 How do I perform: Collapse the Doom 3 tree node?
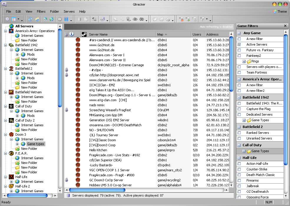[x=5, y=134]
